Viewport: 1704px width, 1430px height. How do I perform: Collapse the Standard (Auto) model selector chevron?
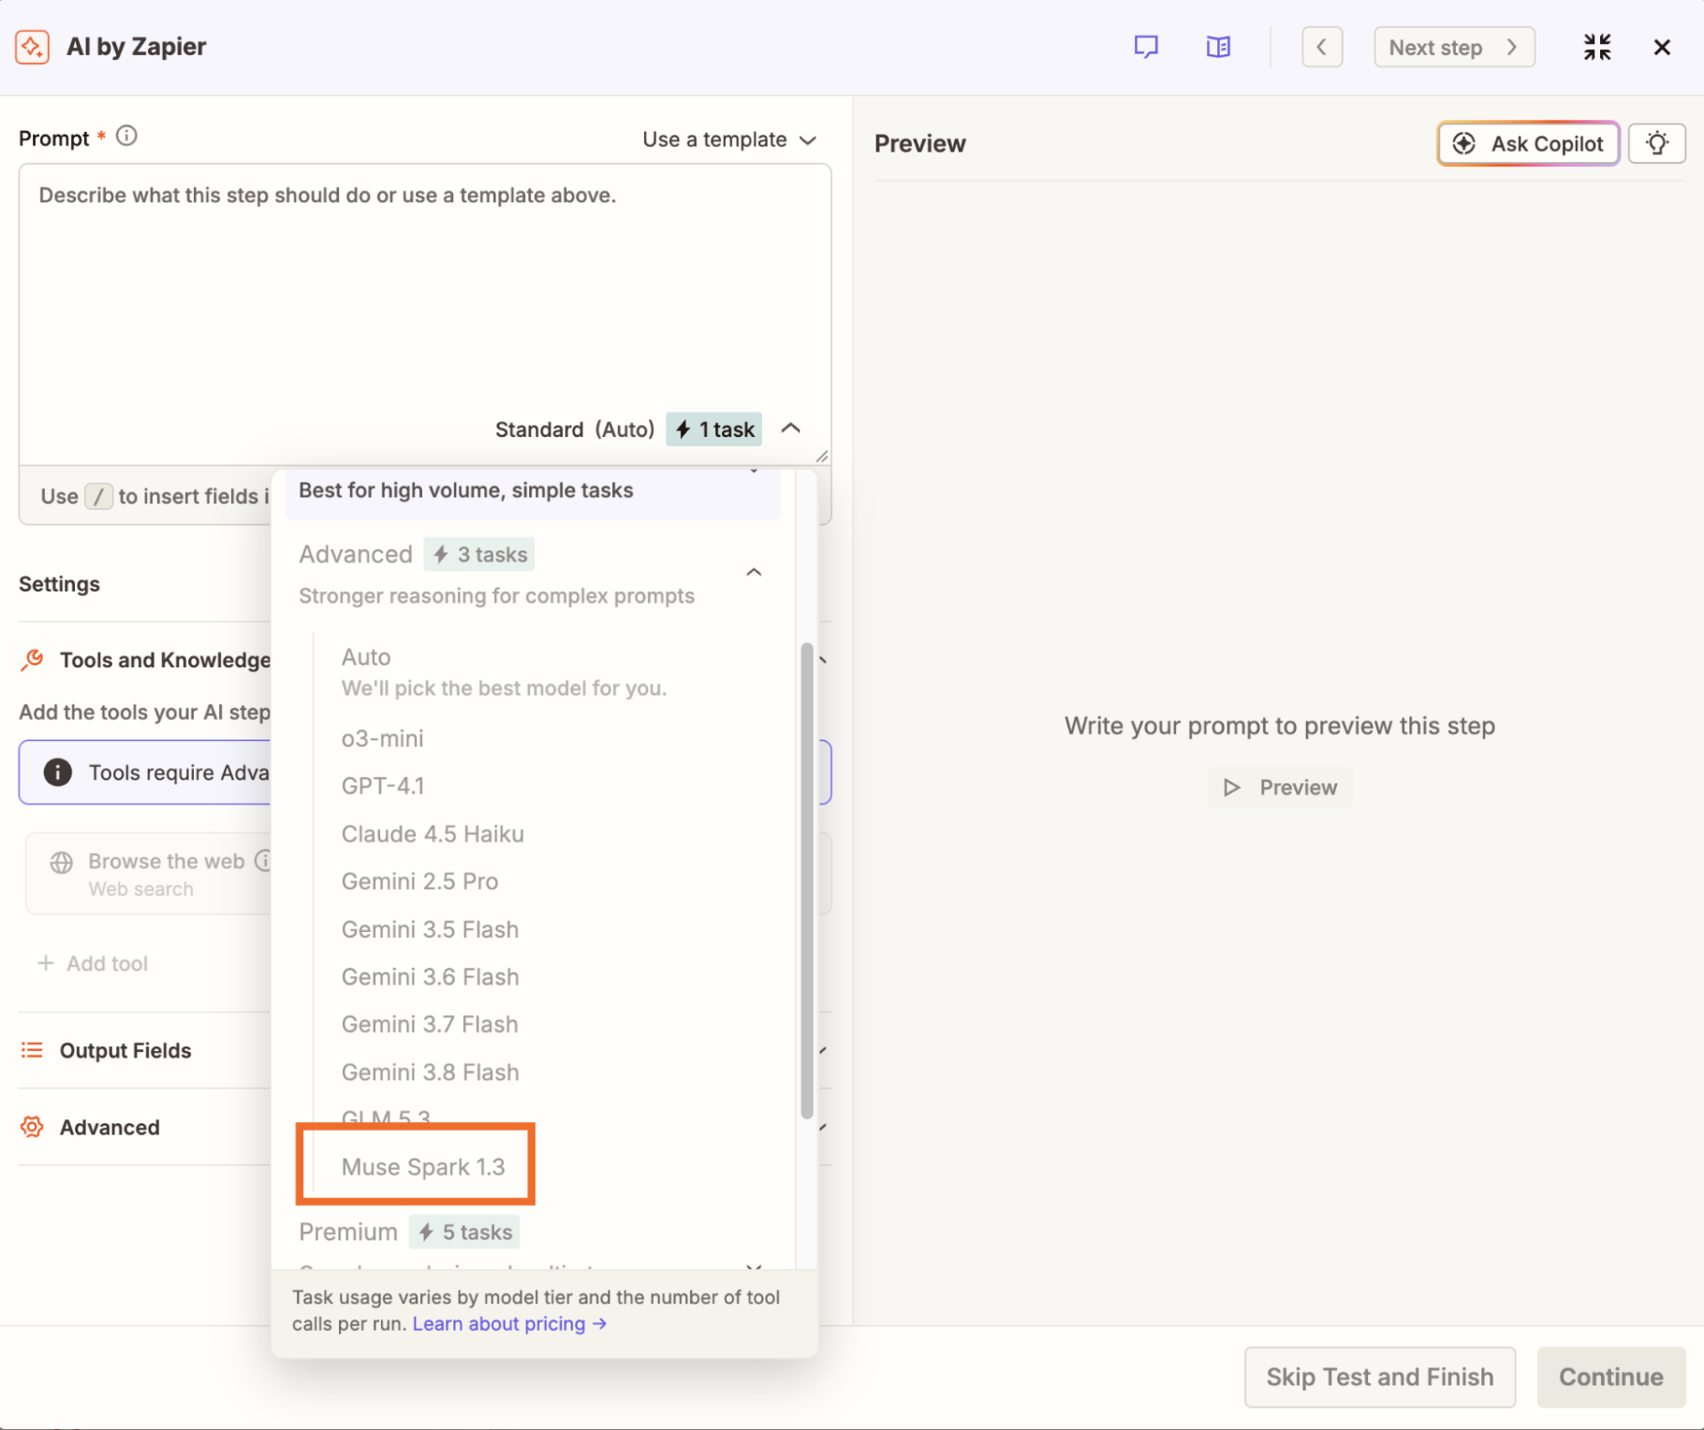point(790,429)
